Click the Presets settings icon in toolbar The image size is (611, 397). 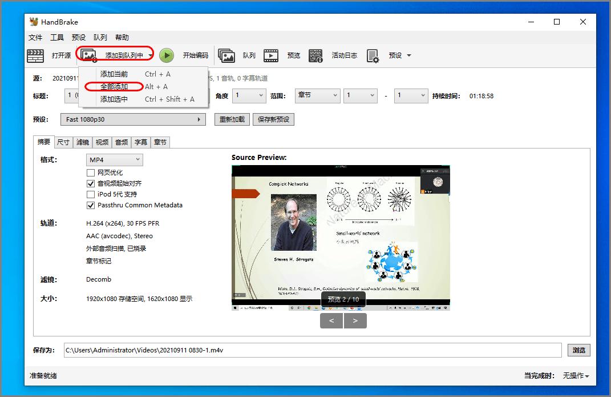373,55
